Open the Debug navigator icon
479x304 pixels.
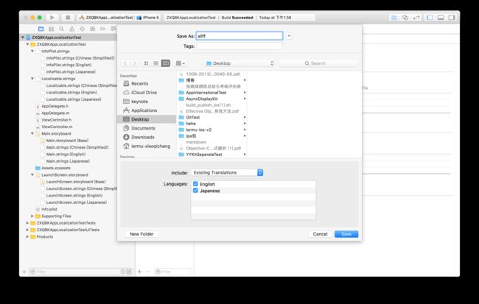[92, 29]
